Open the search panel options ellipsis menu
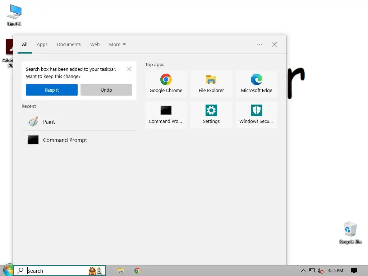Image resolution: width=368 pixels, height=276 pixels. pyautogui.click(x=259, y=44)
